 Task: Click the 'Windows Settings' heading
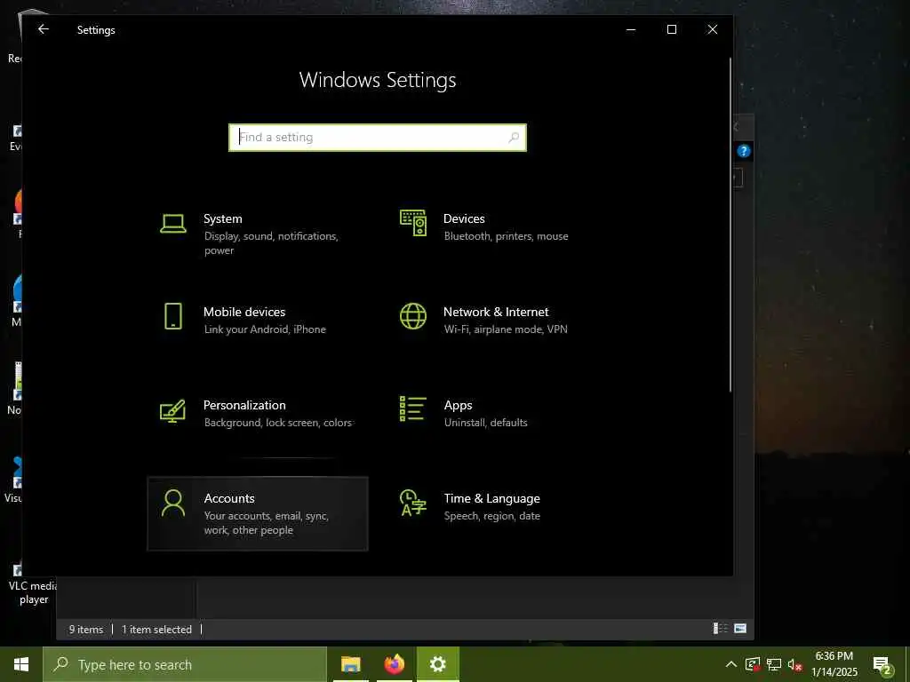[378, 80]
